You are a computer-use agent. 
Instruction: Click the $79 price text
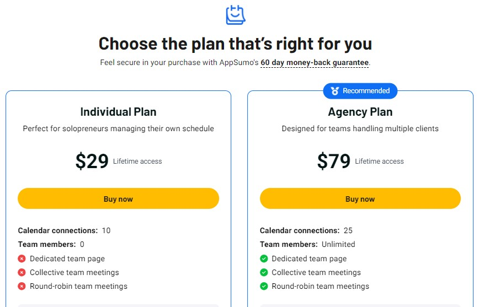tap(333, 161)
